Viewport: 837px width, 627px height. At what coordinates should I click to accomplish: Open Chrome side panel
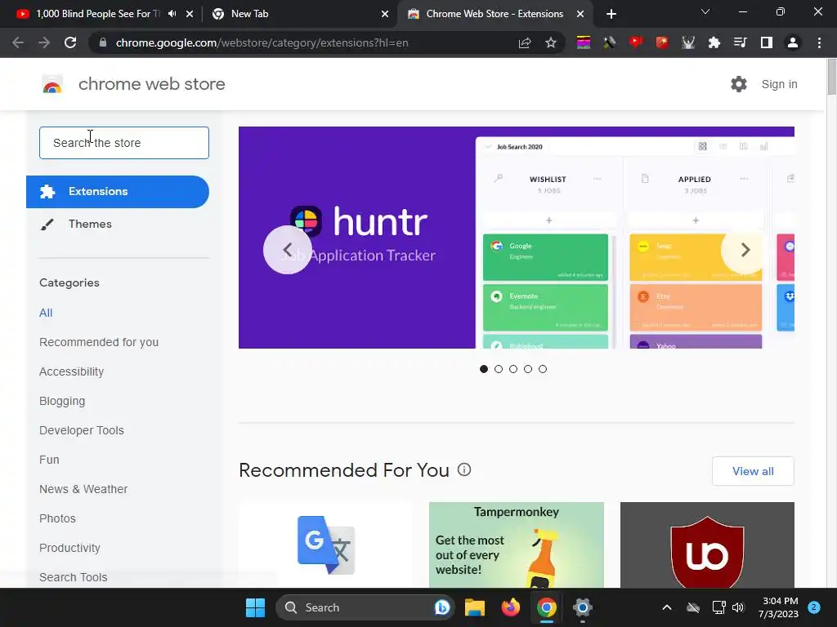coord(767,42)
